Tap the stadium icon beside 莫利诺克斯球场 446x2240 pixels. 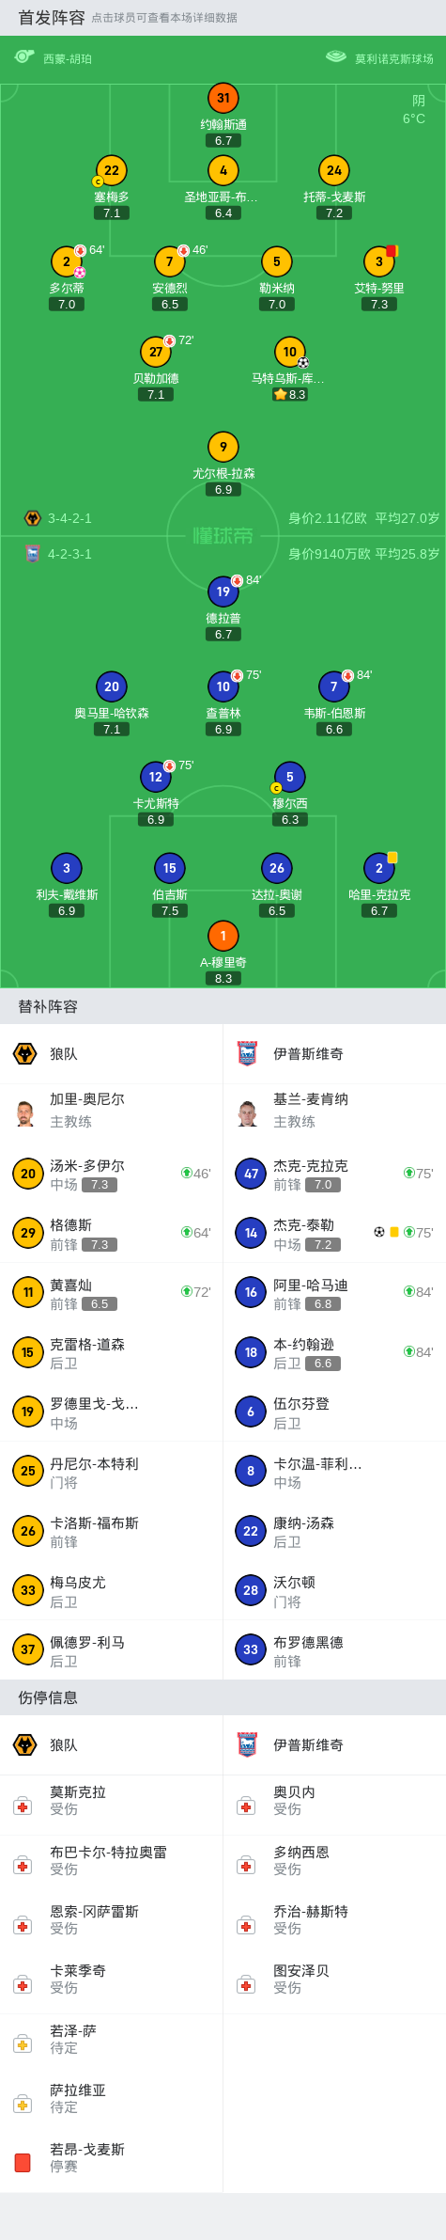tap(336, 57)
